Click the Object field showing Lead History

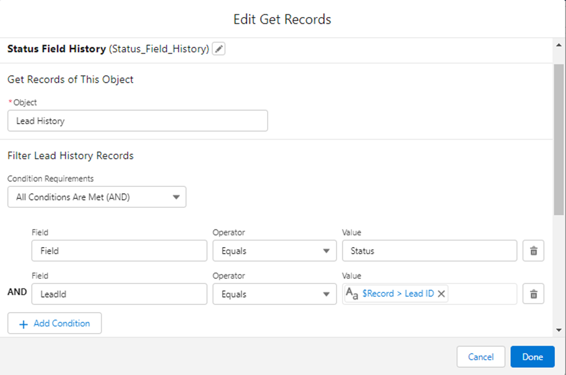pyautogui.click(x=137, y=121)
